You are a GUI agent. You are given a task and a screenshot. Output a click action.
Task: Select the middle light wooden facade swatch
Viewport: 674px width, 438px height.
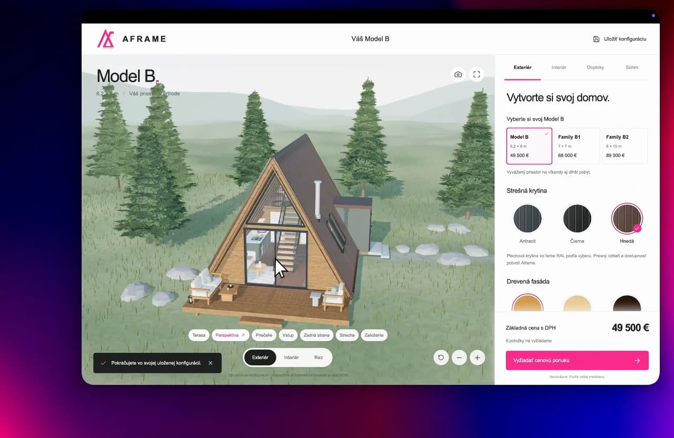(577, 303)
